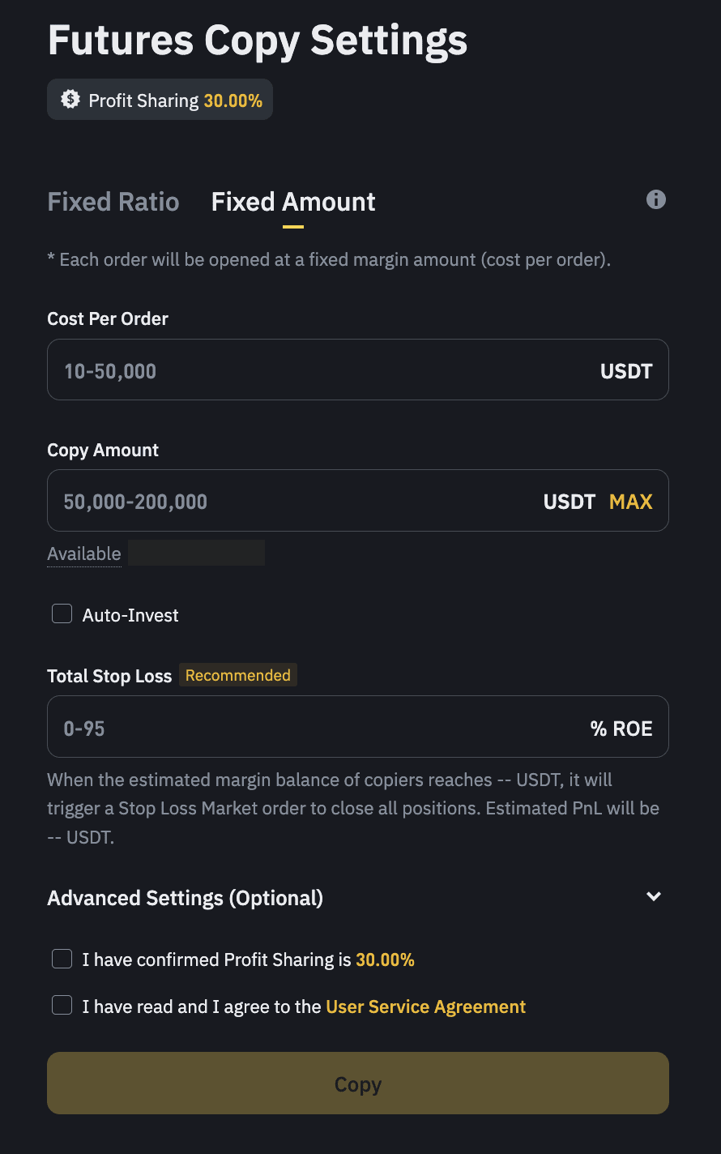The width and height of the screenshot is (721, 1154).
Task: Click the Total Stop Loss ROE field
Action: coord(316,728)
